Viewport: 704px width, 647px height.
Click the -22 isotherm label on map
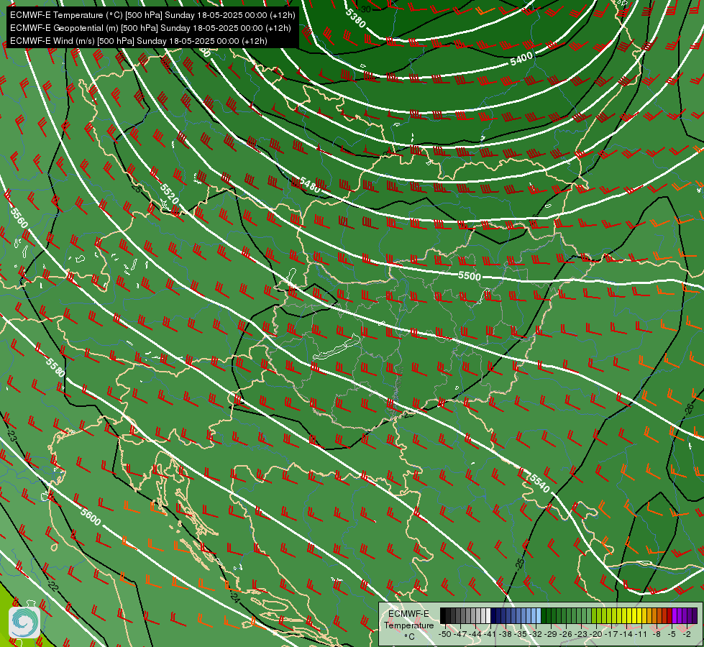tap(53, 586)
